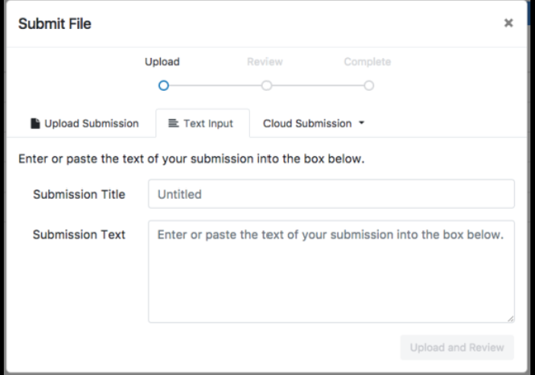
Task: Click inside the Submission Text box
Action: (332, 271)
